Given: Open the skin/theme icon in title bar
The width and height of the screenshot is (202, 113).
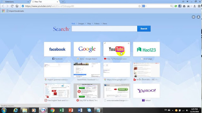Looking at the screenshot, I should click(187, 2).
